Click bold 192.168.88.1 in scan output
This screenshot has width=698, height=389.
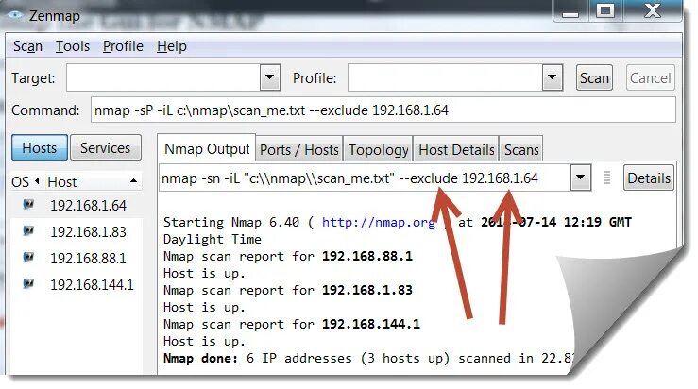367,256
